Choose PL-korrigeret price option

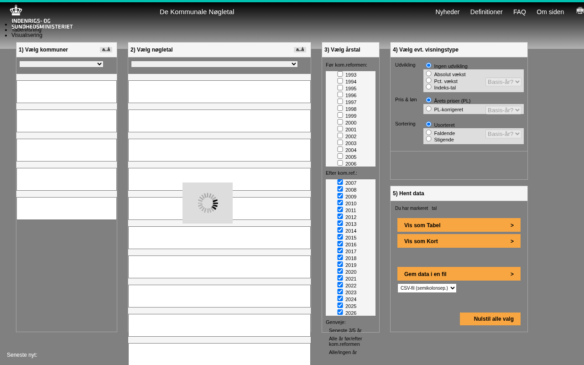[x=428, y=109]
